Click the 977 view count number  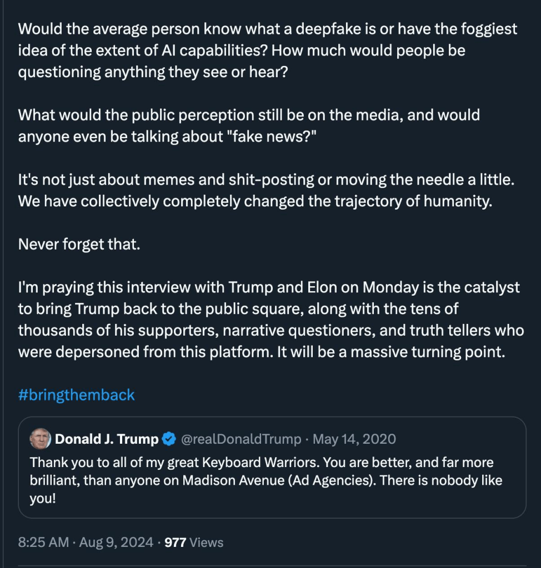(x=175, y=542)
